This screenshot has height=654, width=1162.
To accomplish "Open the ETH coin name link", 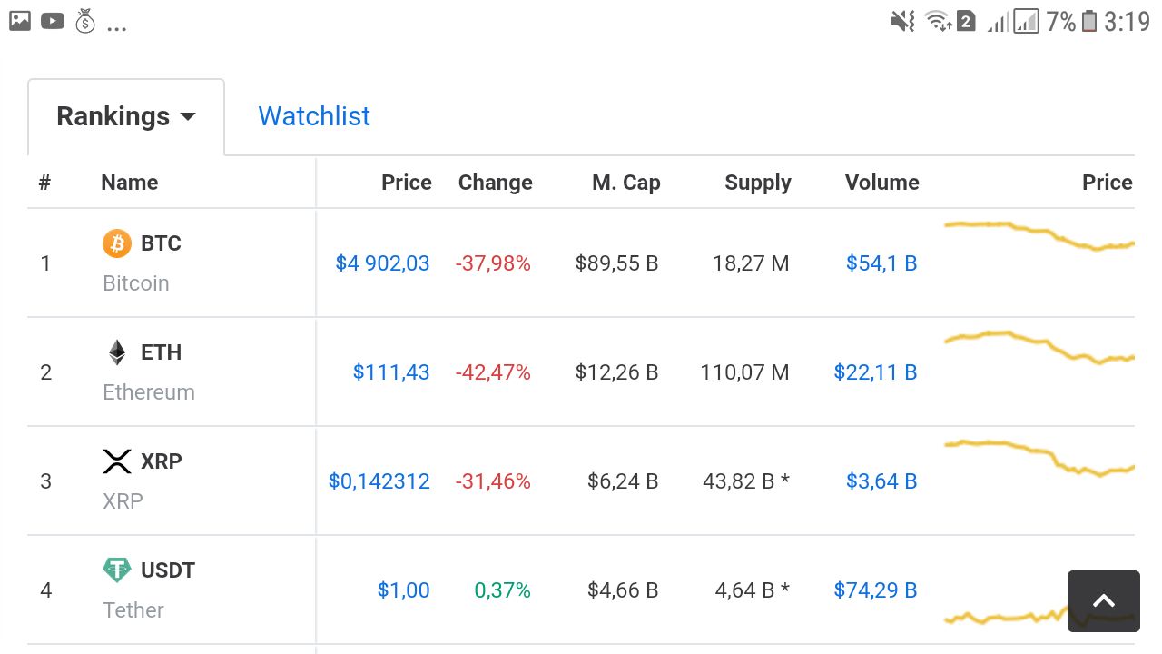I will point(161,352).
